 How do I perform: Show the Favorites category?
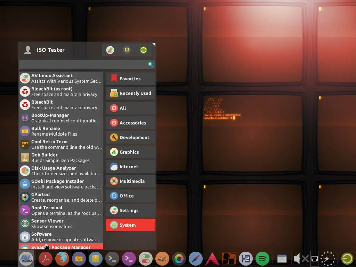[x=131, y=79]
